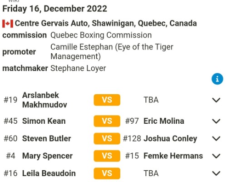The image size is (227, 182).
Task: Open Joshua Conley's profile link
Action: pos(170,138)
